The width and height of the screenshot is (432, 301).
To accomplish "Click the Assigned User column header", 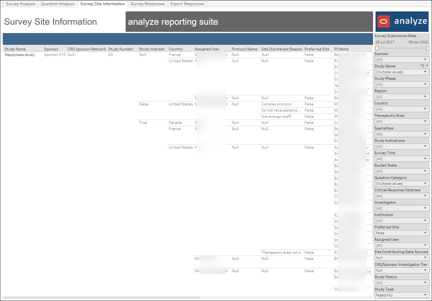I will (207, 49).
